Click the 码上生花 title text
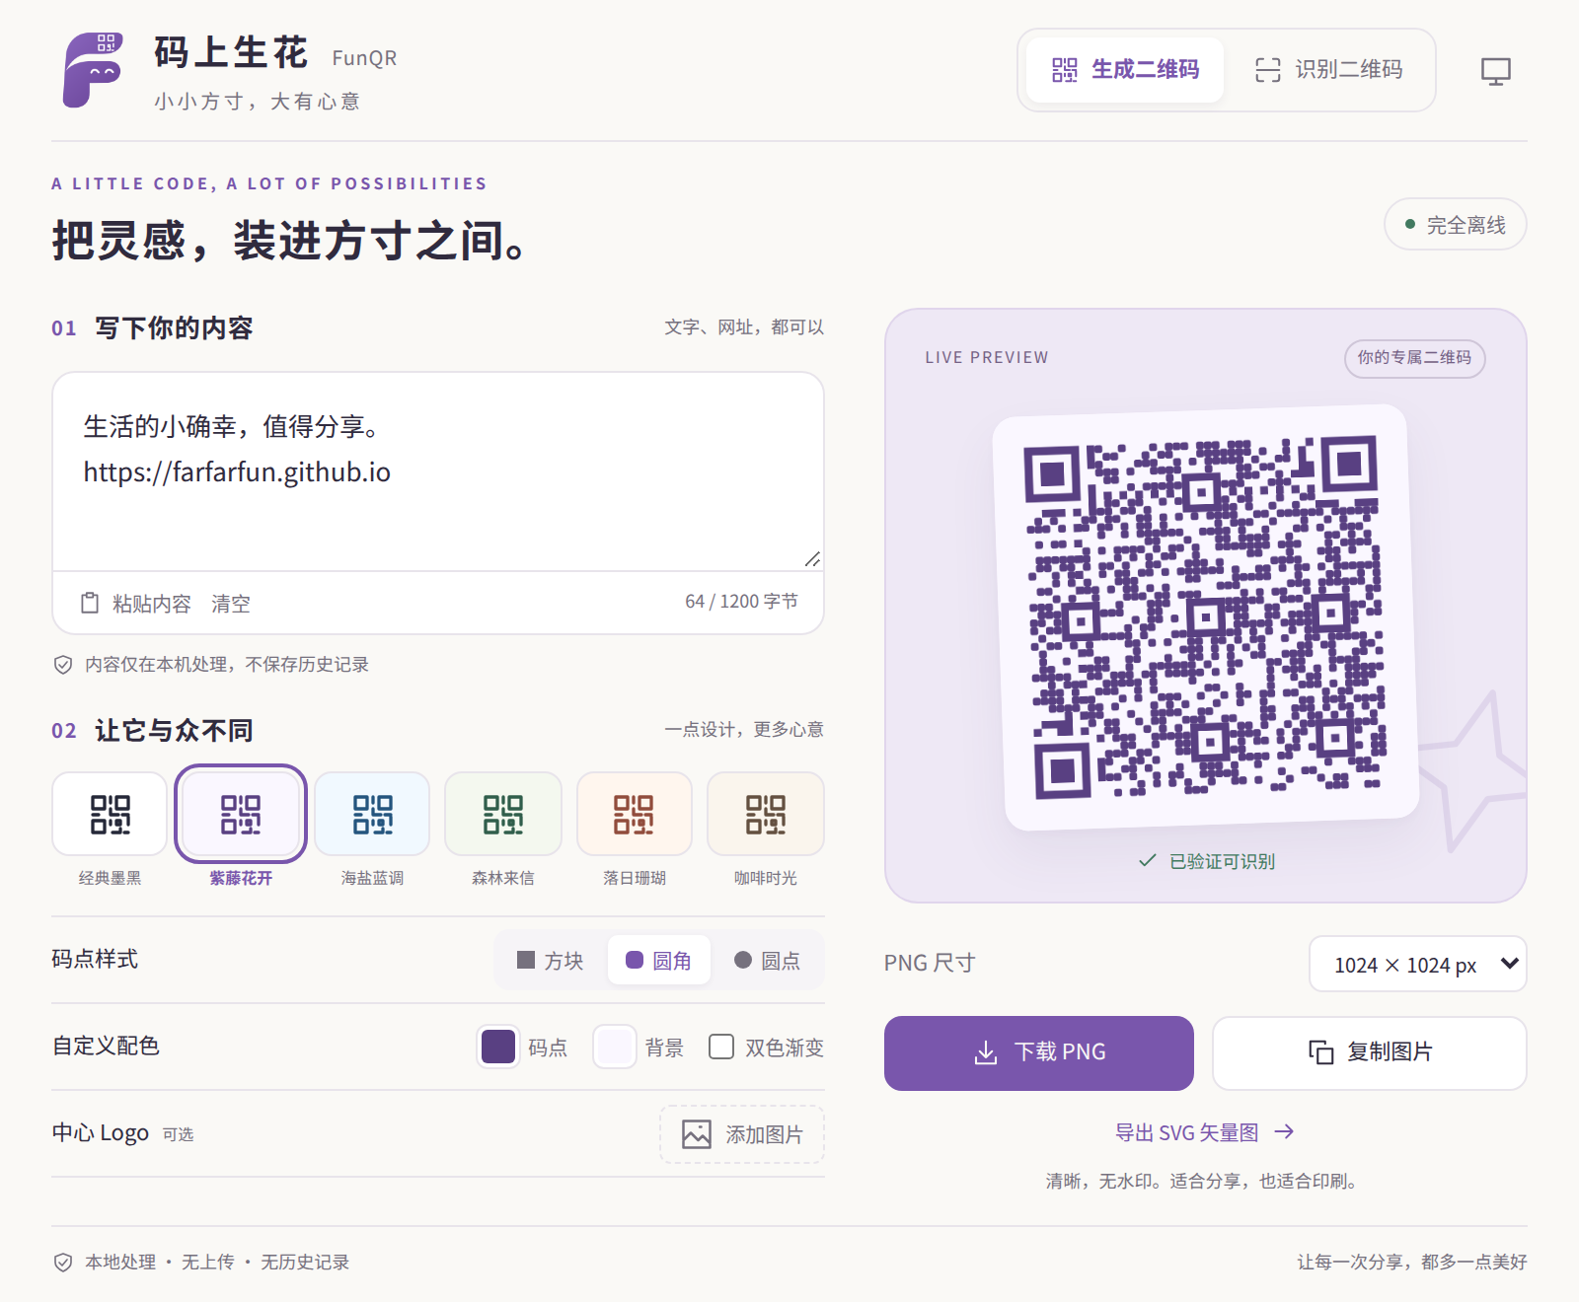The width and height of the screenshot is (1579, 1302). tap(231, 53)
